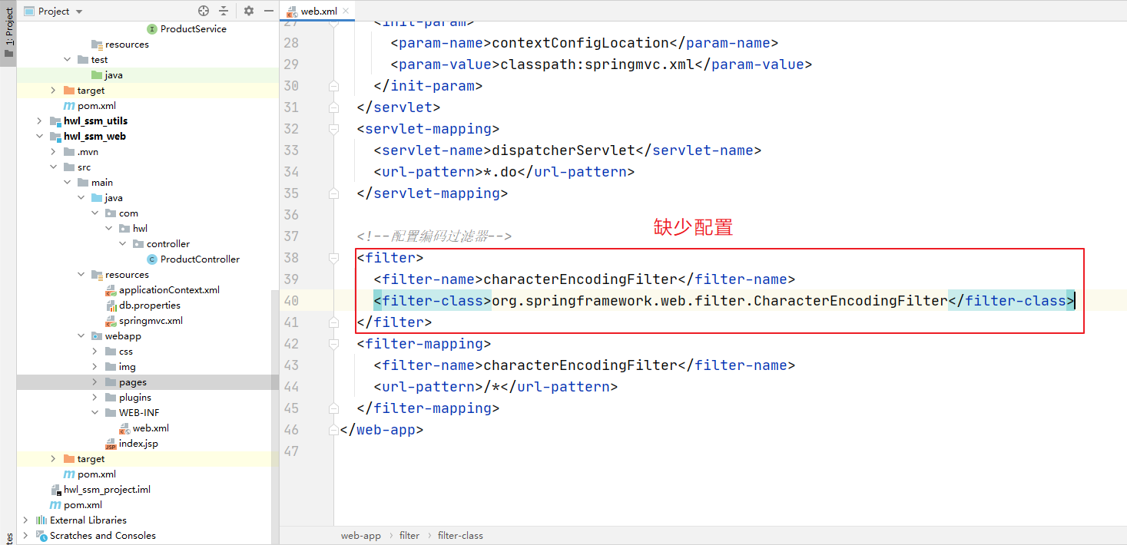Click the locate/select opened file icon
The height and width of the screenshot is (545, 1127).
(x=204, y=11)
